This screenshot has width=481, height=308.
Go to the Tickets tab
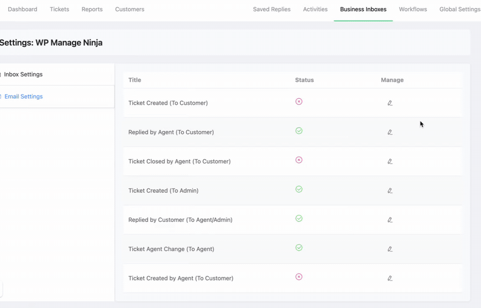coord(60,9)
